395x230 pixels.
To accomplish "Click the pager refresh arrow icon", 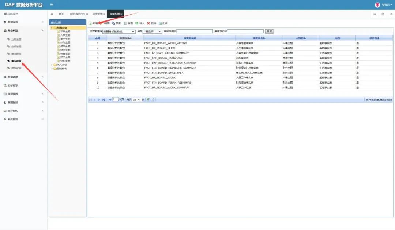I will click(x=110, y=100).
